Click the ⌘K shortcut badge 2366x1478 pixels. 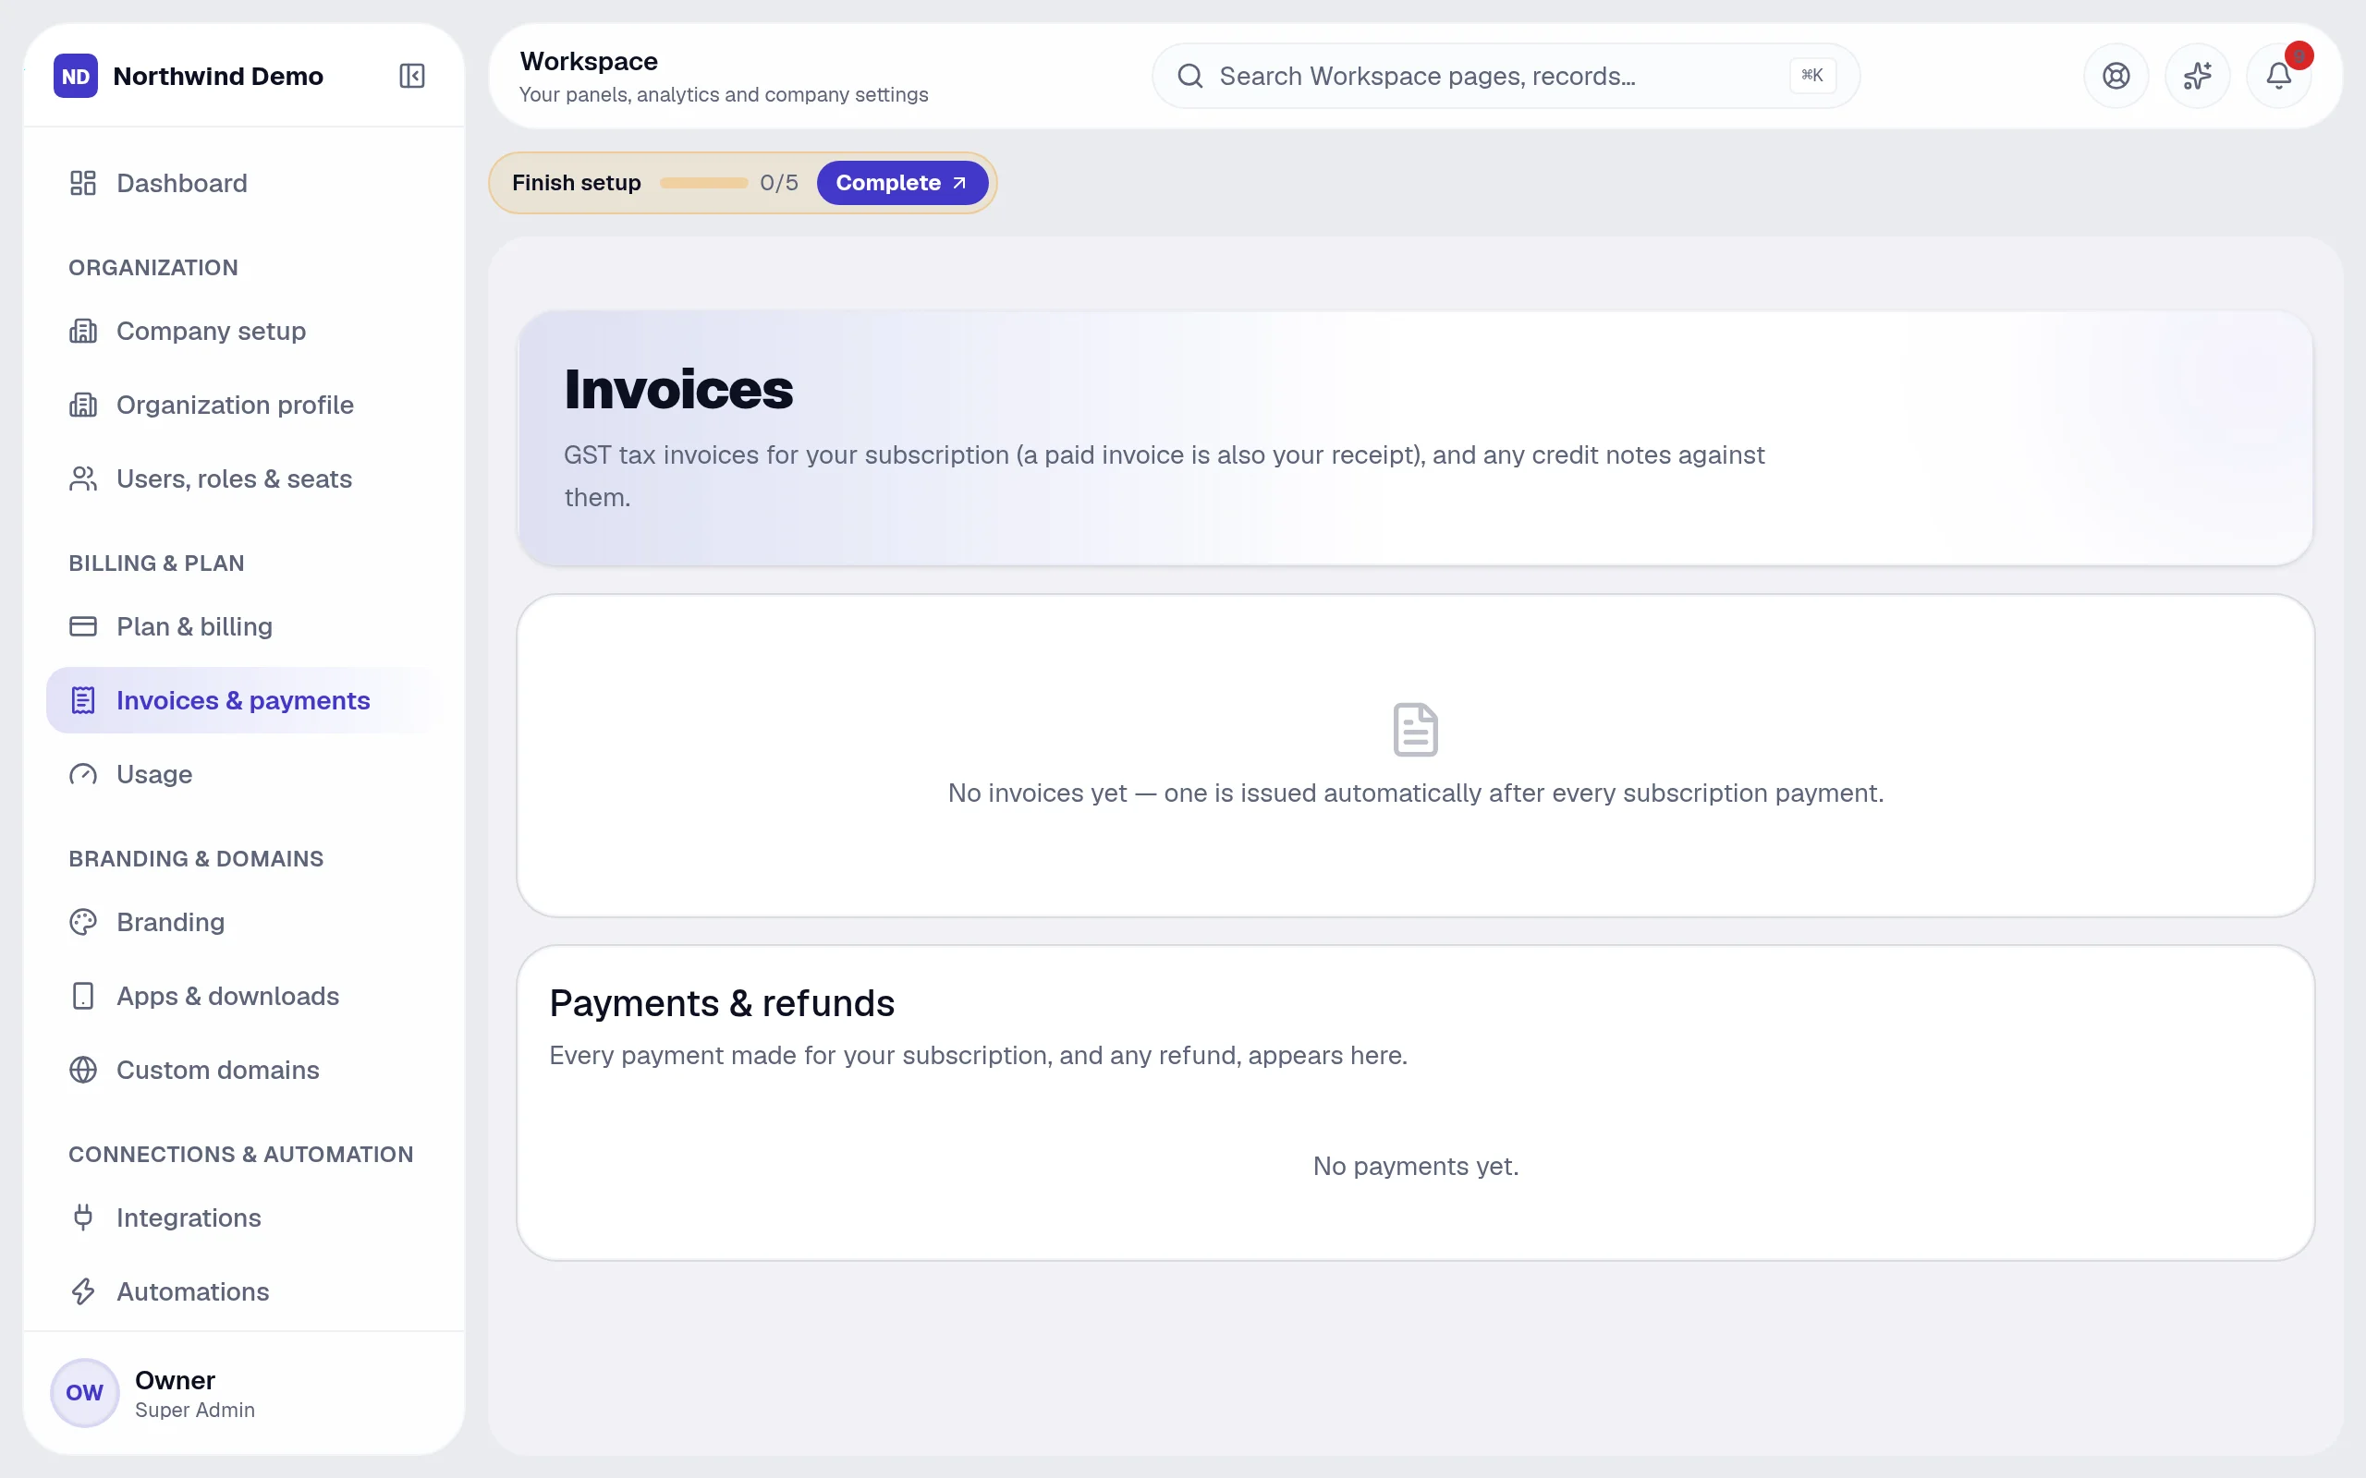pyautogui.click(x=1811, y=77)
